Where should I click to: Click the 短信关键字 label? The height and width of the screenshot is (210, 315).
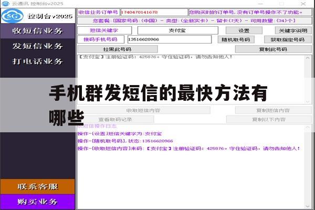pyautogui.click(x=104, y=30)
